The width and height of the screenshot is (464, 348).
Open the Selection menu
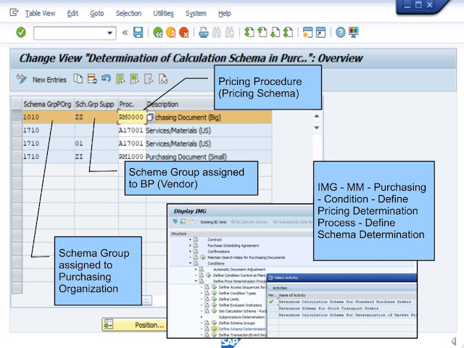tap(128, 13)
